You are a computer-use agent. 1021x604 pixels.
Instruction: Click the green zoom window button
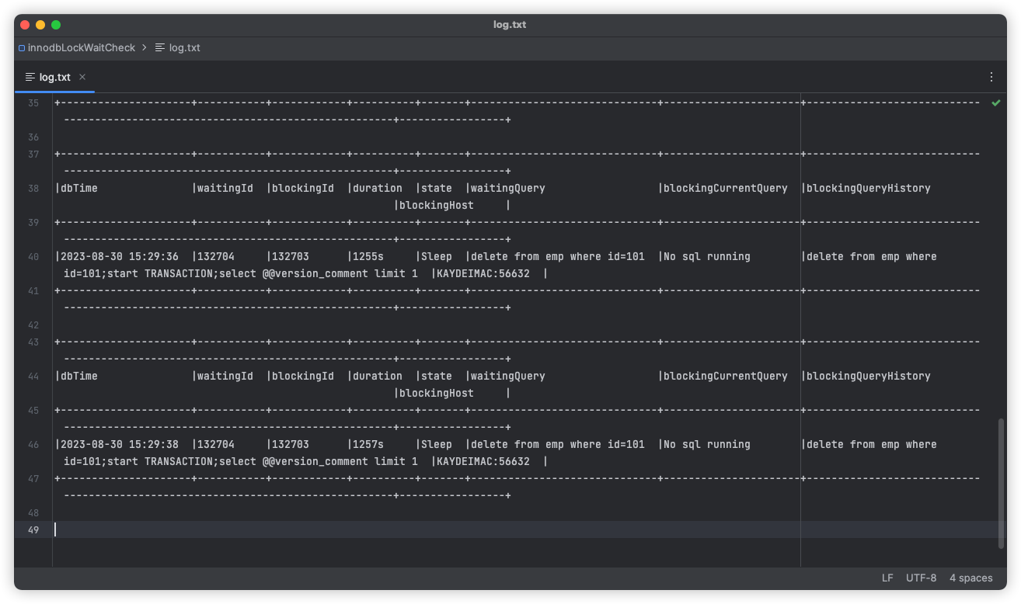56,25
